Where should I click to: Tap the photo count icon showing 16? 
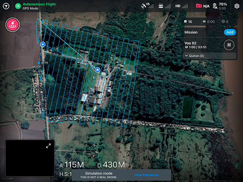185,21
